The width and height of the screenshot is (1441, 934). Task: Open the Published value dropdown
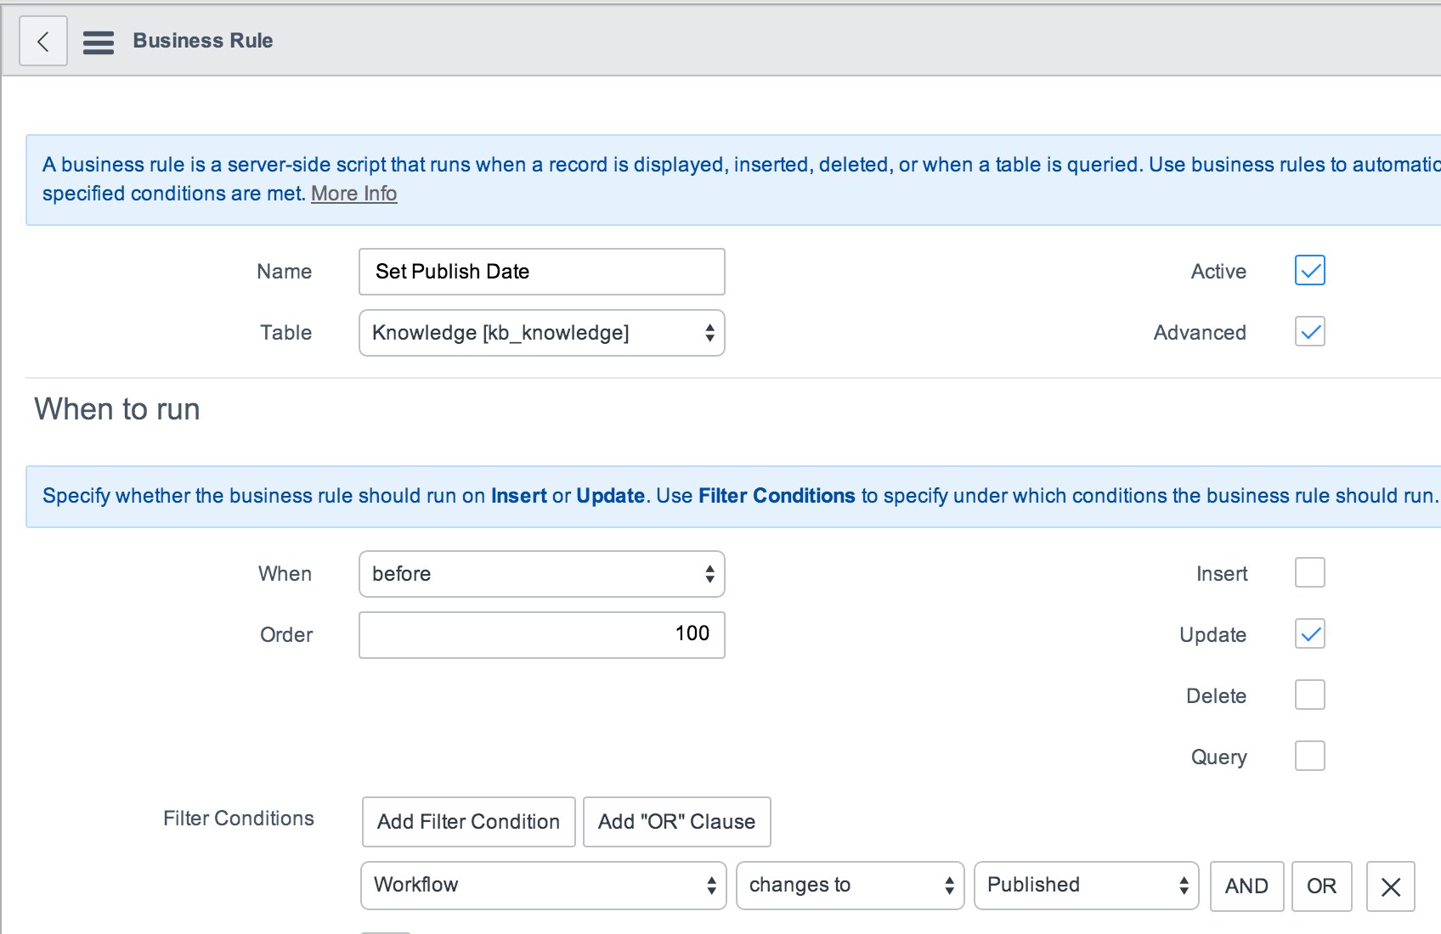coord(1085,886)
